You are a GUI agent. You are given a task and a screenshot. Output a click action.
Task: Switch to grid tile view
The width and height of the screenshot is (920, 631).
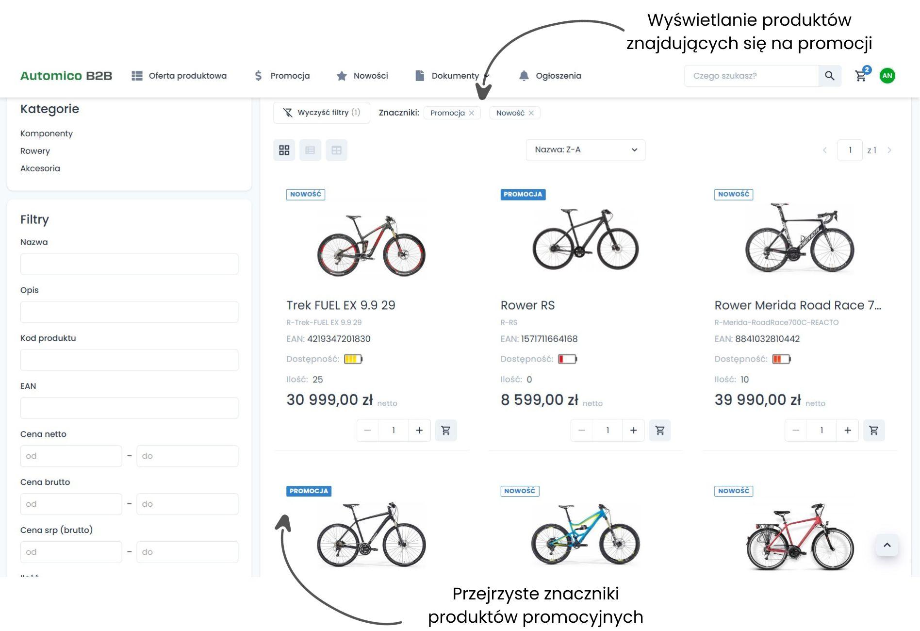(x=284, y=150)
